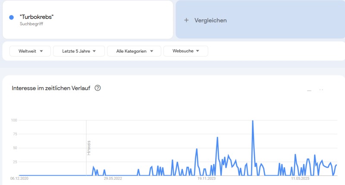Open the Weltweit region dropdown

pyautogui.click(x=30, y=51)
